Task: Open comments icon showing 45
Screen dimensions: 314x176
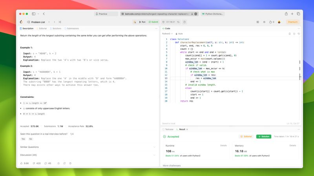Action: tap(48, 163)
